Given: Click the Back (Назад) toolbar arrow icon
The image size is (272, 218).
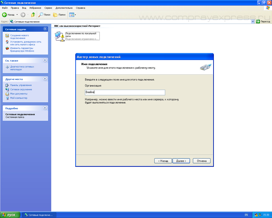Looking at the screenshot, I should [x=5, y=15].
